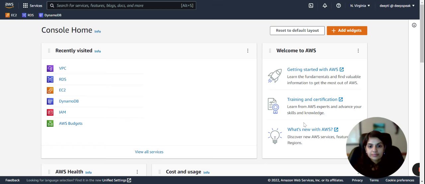The image size is (425, 184).
Task: Open the AWS Budgets link
Action: [x=71, y=123]
